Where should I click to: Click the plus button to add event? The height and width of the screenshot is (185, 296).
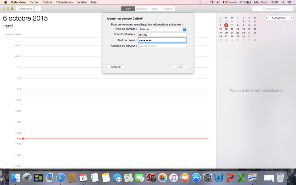[x=38, y=9]
